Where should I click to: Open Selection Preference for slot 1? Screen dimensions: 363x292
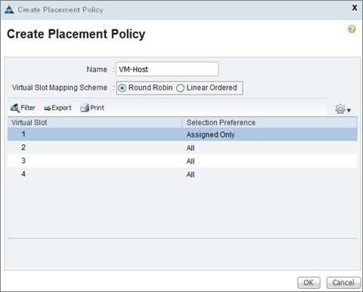[x=210, y=134]
